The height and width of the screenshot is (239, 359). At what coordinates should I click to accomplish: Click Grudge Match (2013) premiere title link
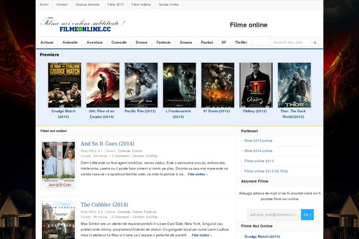click(x=63, y=114)
